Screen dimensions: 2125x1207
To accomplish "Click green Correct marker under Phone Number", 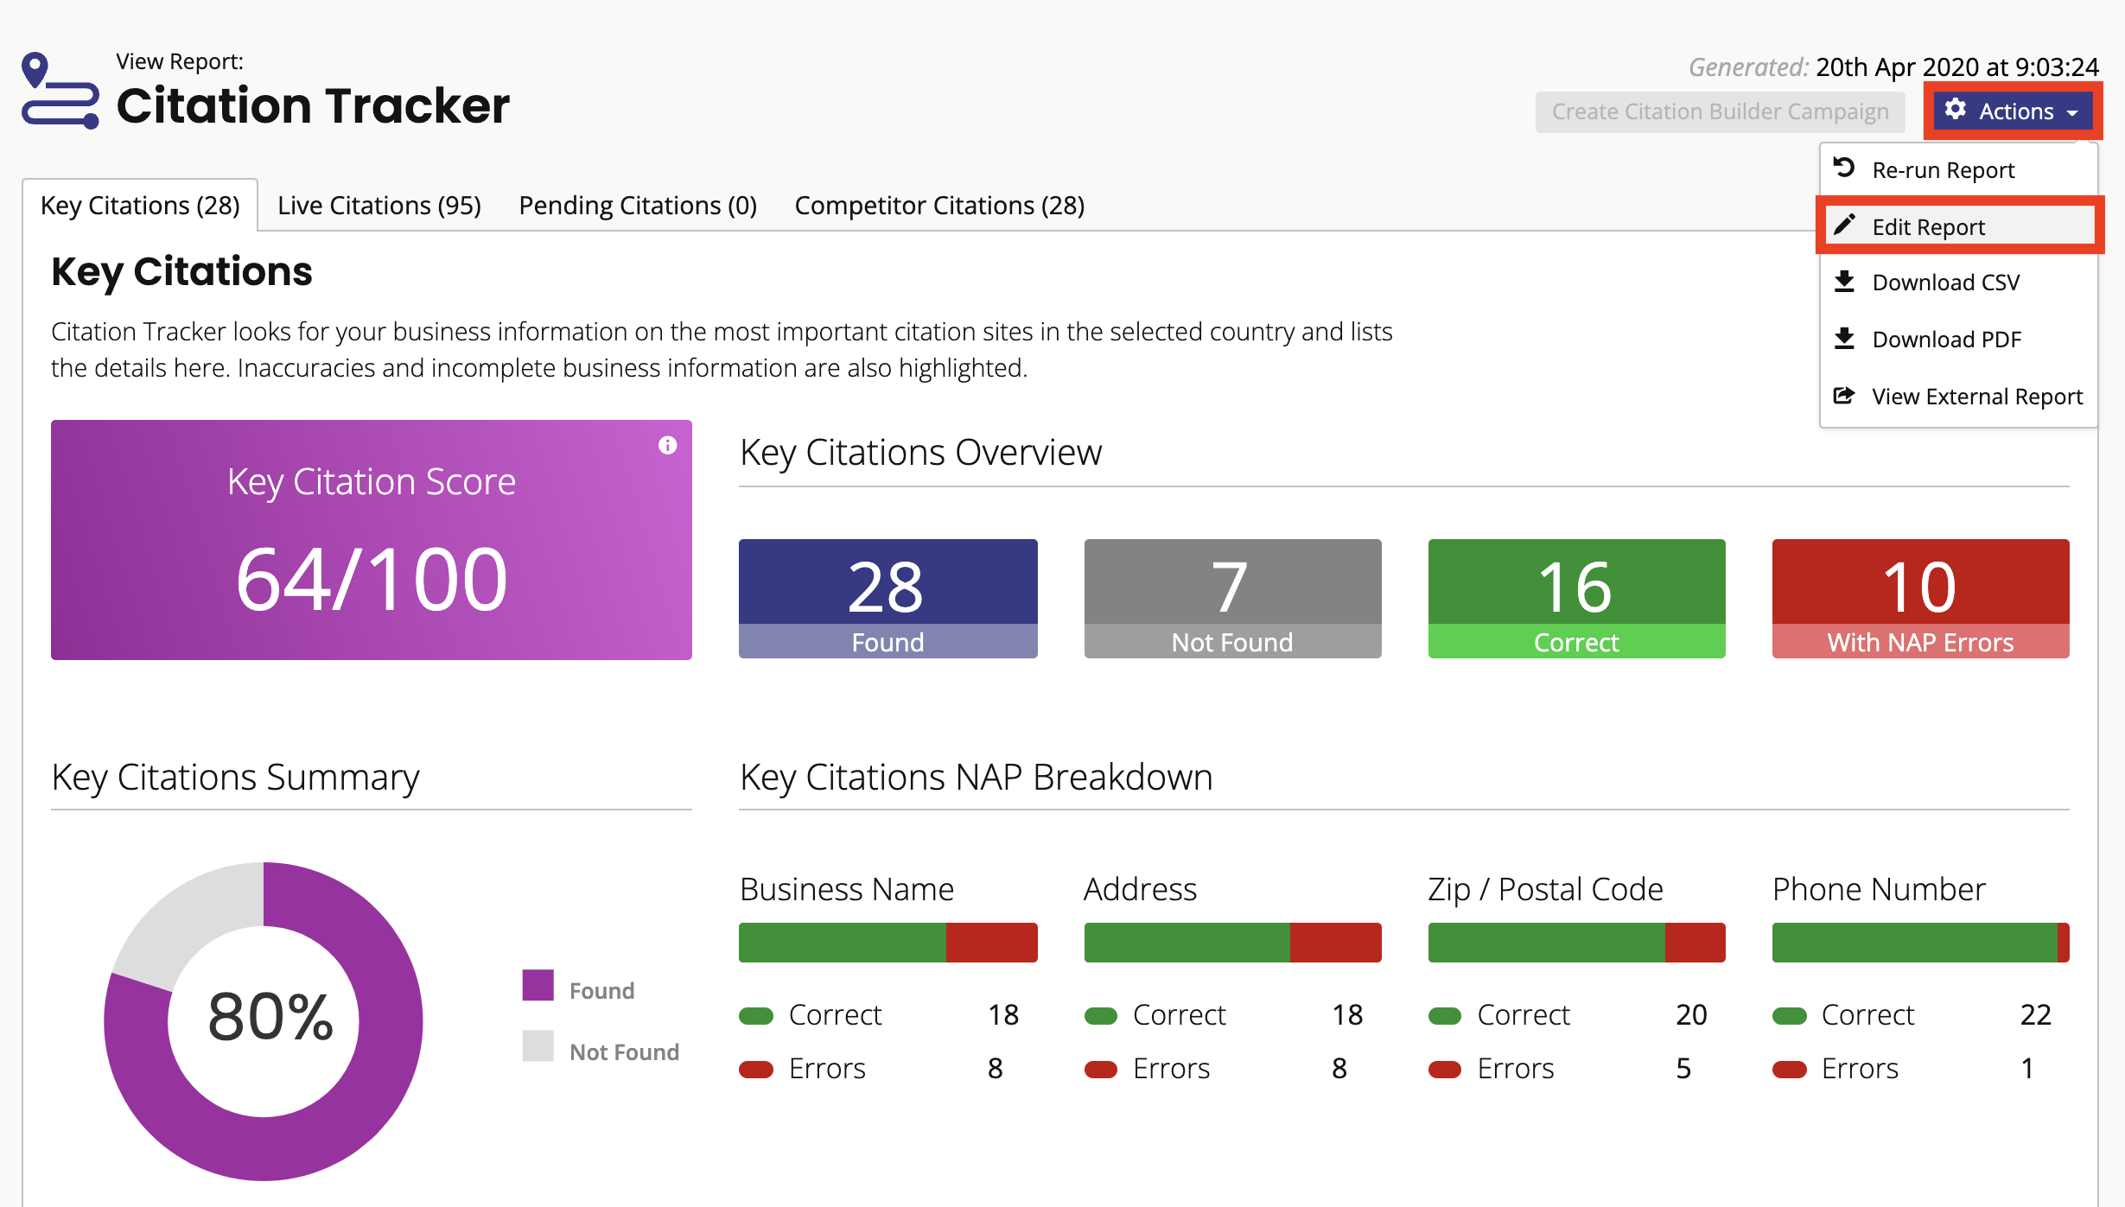I will (1790, 1015).
